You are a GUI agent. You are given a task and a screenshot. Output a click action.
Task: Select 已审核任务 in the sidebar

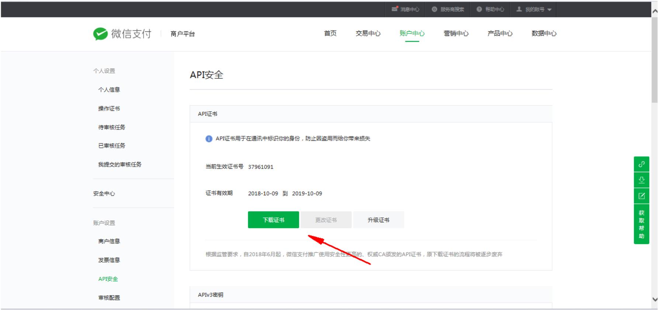coord(111,146)
